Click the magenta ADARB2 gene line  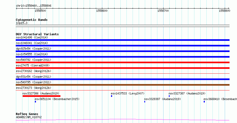point(122,120)
